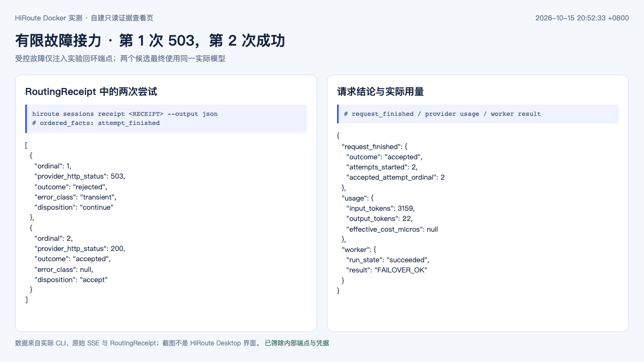Image resolution: width=644 pixels, height=362 pixels.
Task: Click the line '"result": "FAILOVER_OK"'
Action: click(387, 270)
